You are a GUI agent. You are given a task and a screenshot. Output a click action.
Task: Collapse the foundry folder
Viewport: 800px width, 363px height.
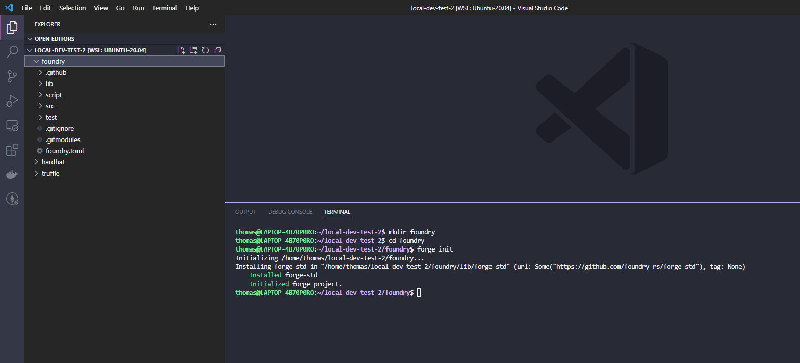point(36,61)
